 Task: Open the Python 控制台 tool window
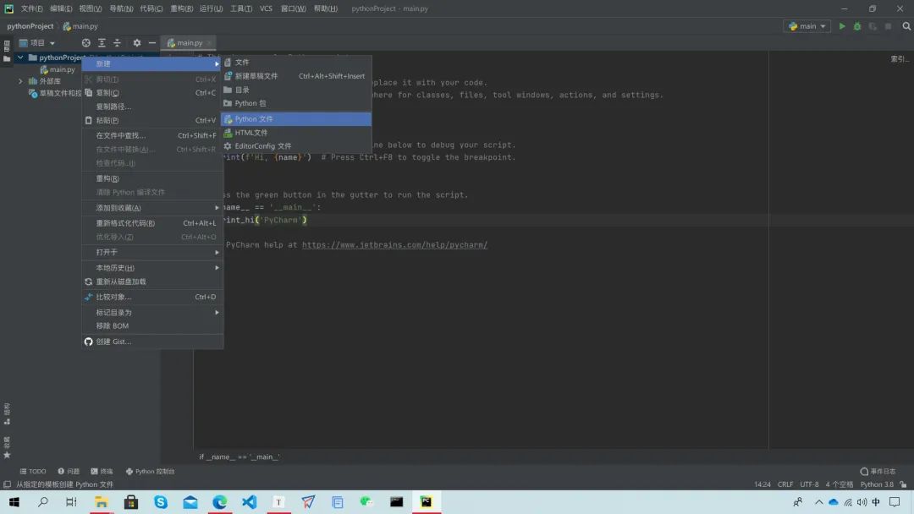151,472
